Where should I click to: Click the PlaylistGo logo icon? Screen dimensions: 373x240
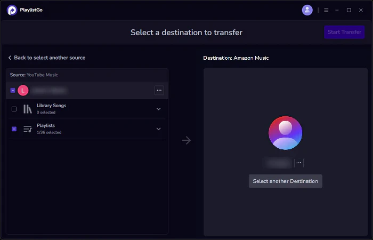[x=12, y=10]
